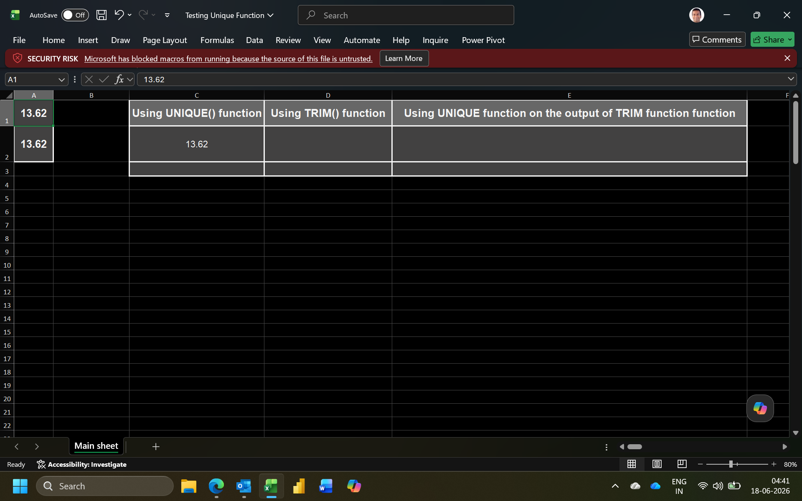Select the Using TRIM() function header cell
802x501 pixels.
click(328, 113)
